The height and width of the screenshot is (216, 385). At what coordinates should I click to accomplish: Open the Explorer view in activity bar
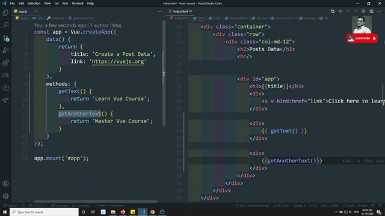point(5,13)
